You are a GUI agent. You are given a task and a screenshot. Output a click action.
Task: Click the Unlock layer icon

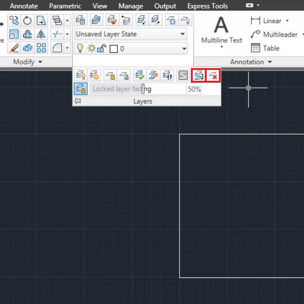124,75
